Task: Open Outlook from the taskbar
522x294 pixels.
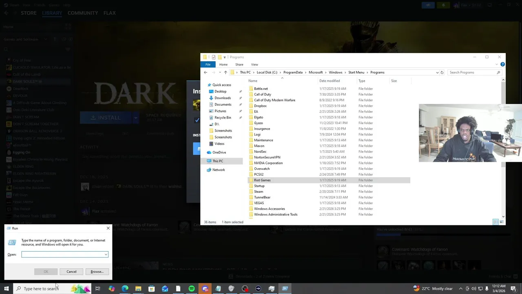Action: [x=165, y=289]
